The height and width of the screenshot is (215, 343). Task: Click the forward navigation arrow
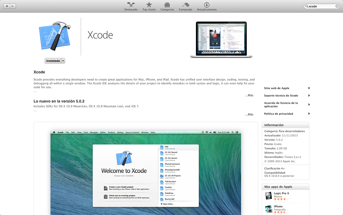tap(13, 6)
